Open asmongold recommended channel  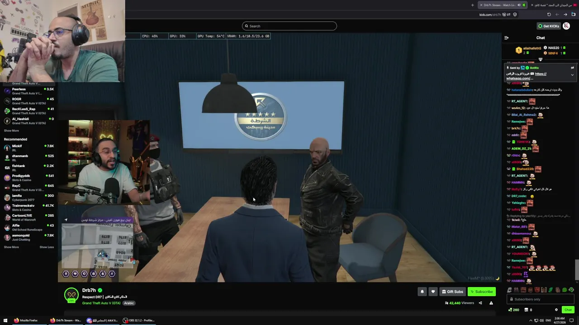click(x=29, y=237)
